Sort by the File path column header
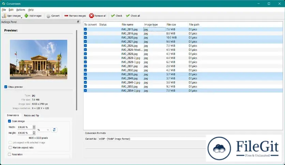The height and width of the screenshot is (165, 285). (194, 25)
